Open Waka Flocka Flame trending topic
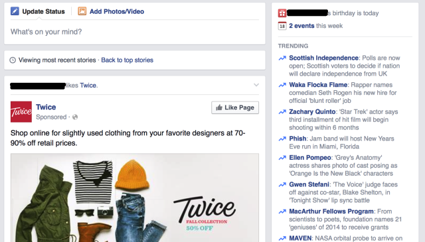The width and height of the screenshot is (425, 242). click(x=318, y=85)
